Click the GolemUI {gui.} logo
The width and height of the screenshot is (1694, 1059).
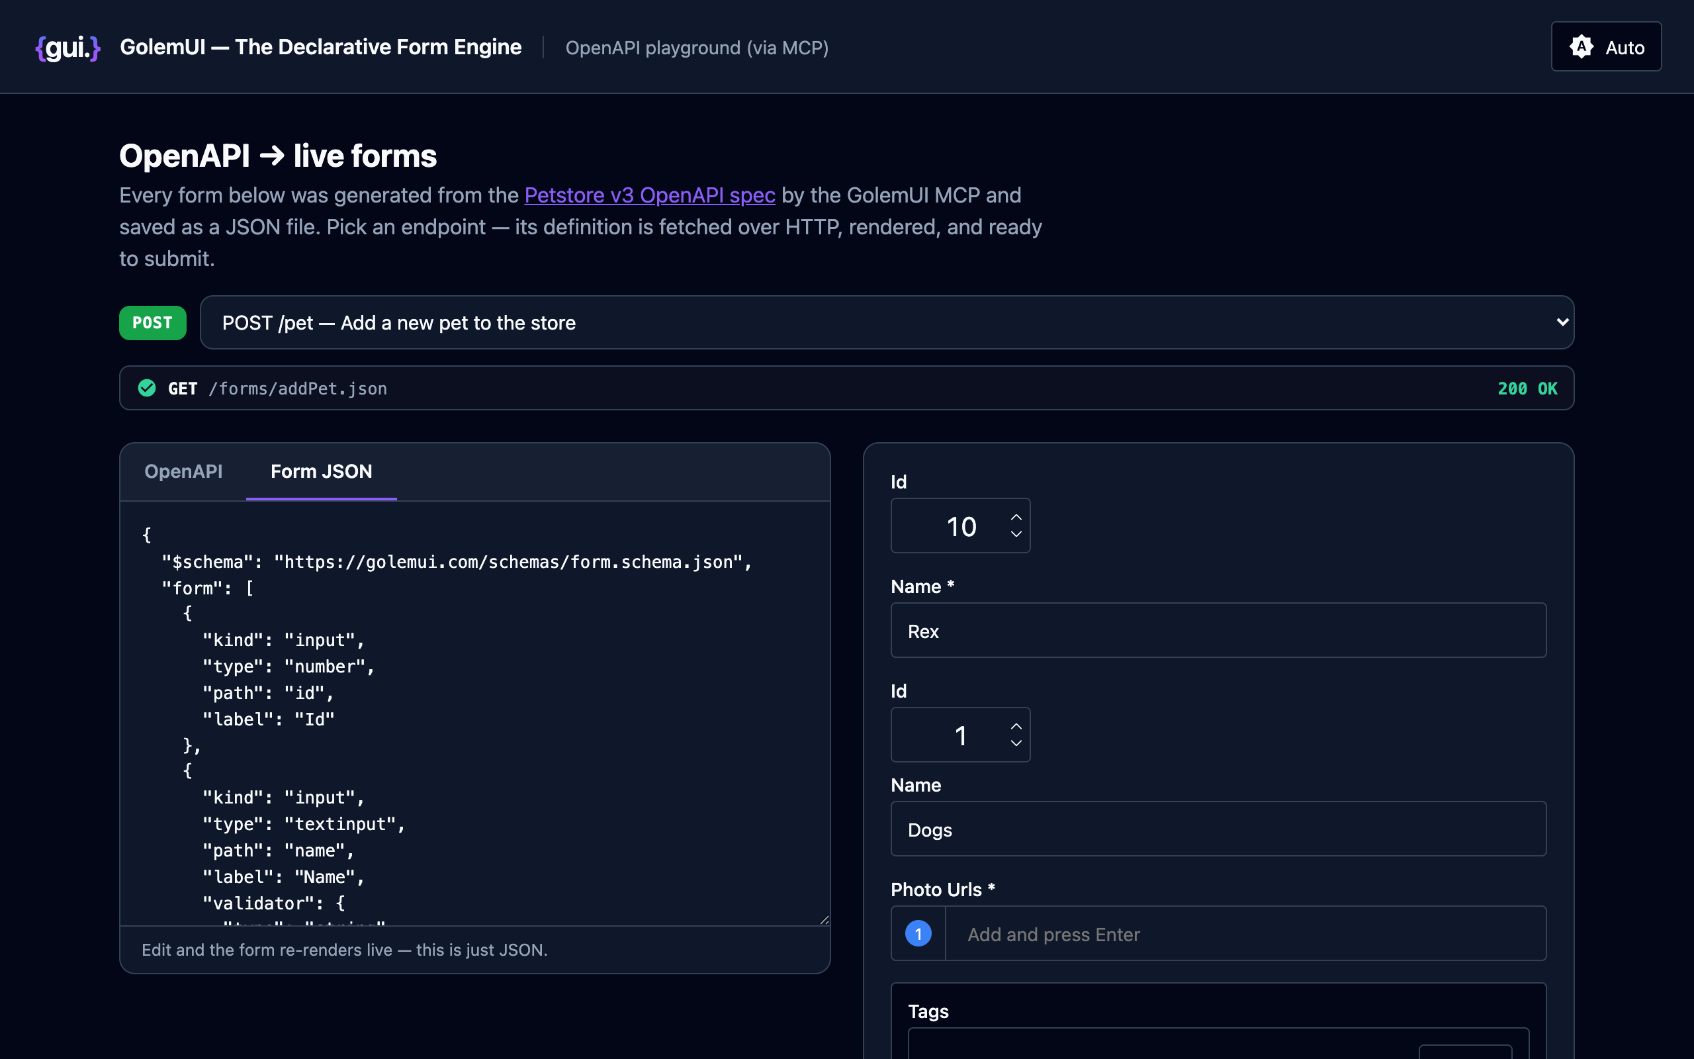click(x=68, y=48)
